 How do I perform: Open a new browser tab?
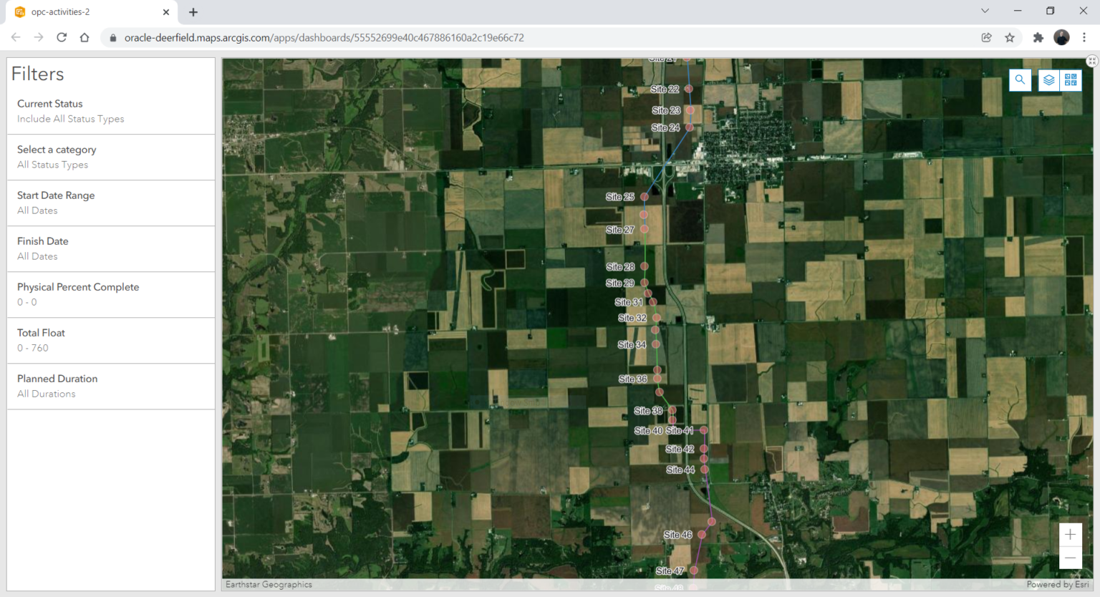point(193,11)
